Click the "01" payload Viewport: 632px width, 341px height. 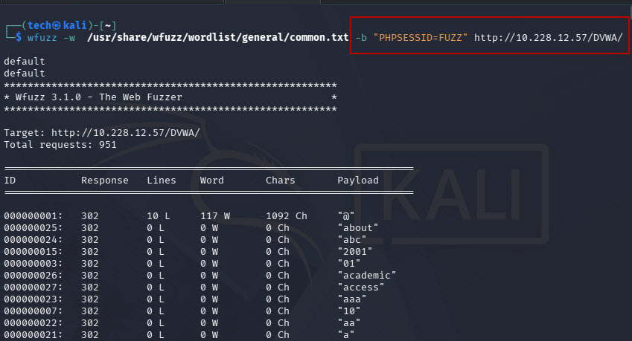pos(348,264)
